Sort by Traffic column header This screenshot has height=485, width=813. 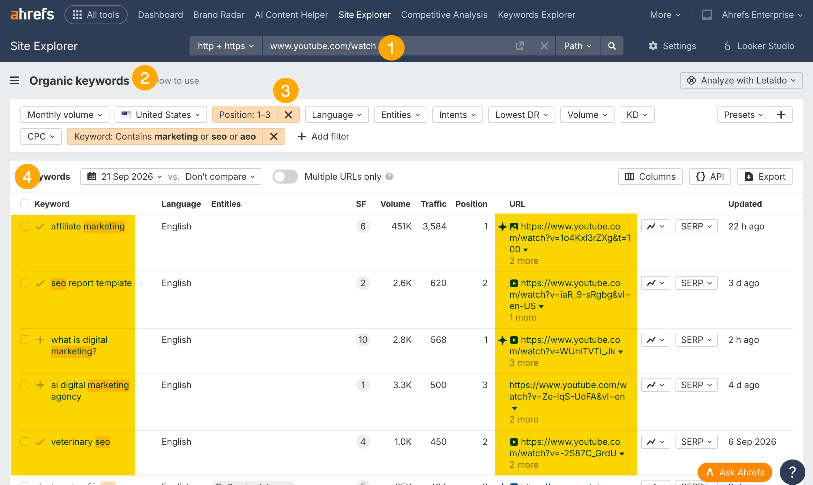[434, 204]
